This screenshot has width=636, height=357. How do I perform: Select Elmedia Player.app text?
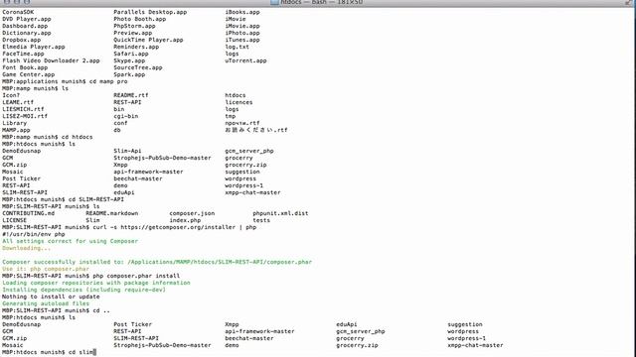point(34,47)
